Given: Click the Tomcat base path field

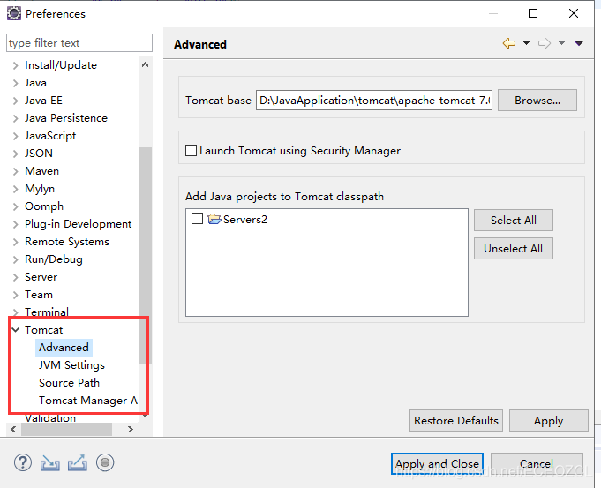Looking at the screenshot, I should pyautogui.click(x=374, y=101).
